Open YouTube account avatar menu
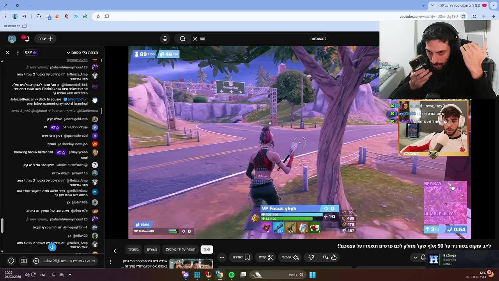 (x=12, y=39)
